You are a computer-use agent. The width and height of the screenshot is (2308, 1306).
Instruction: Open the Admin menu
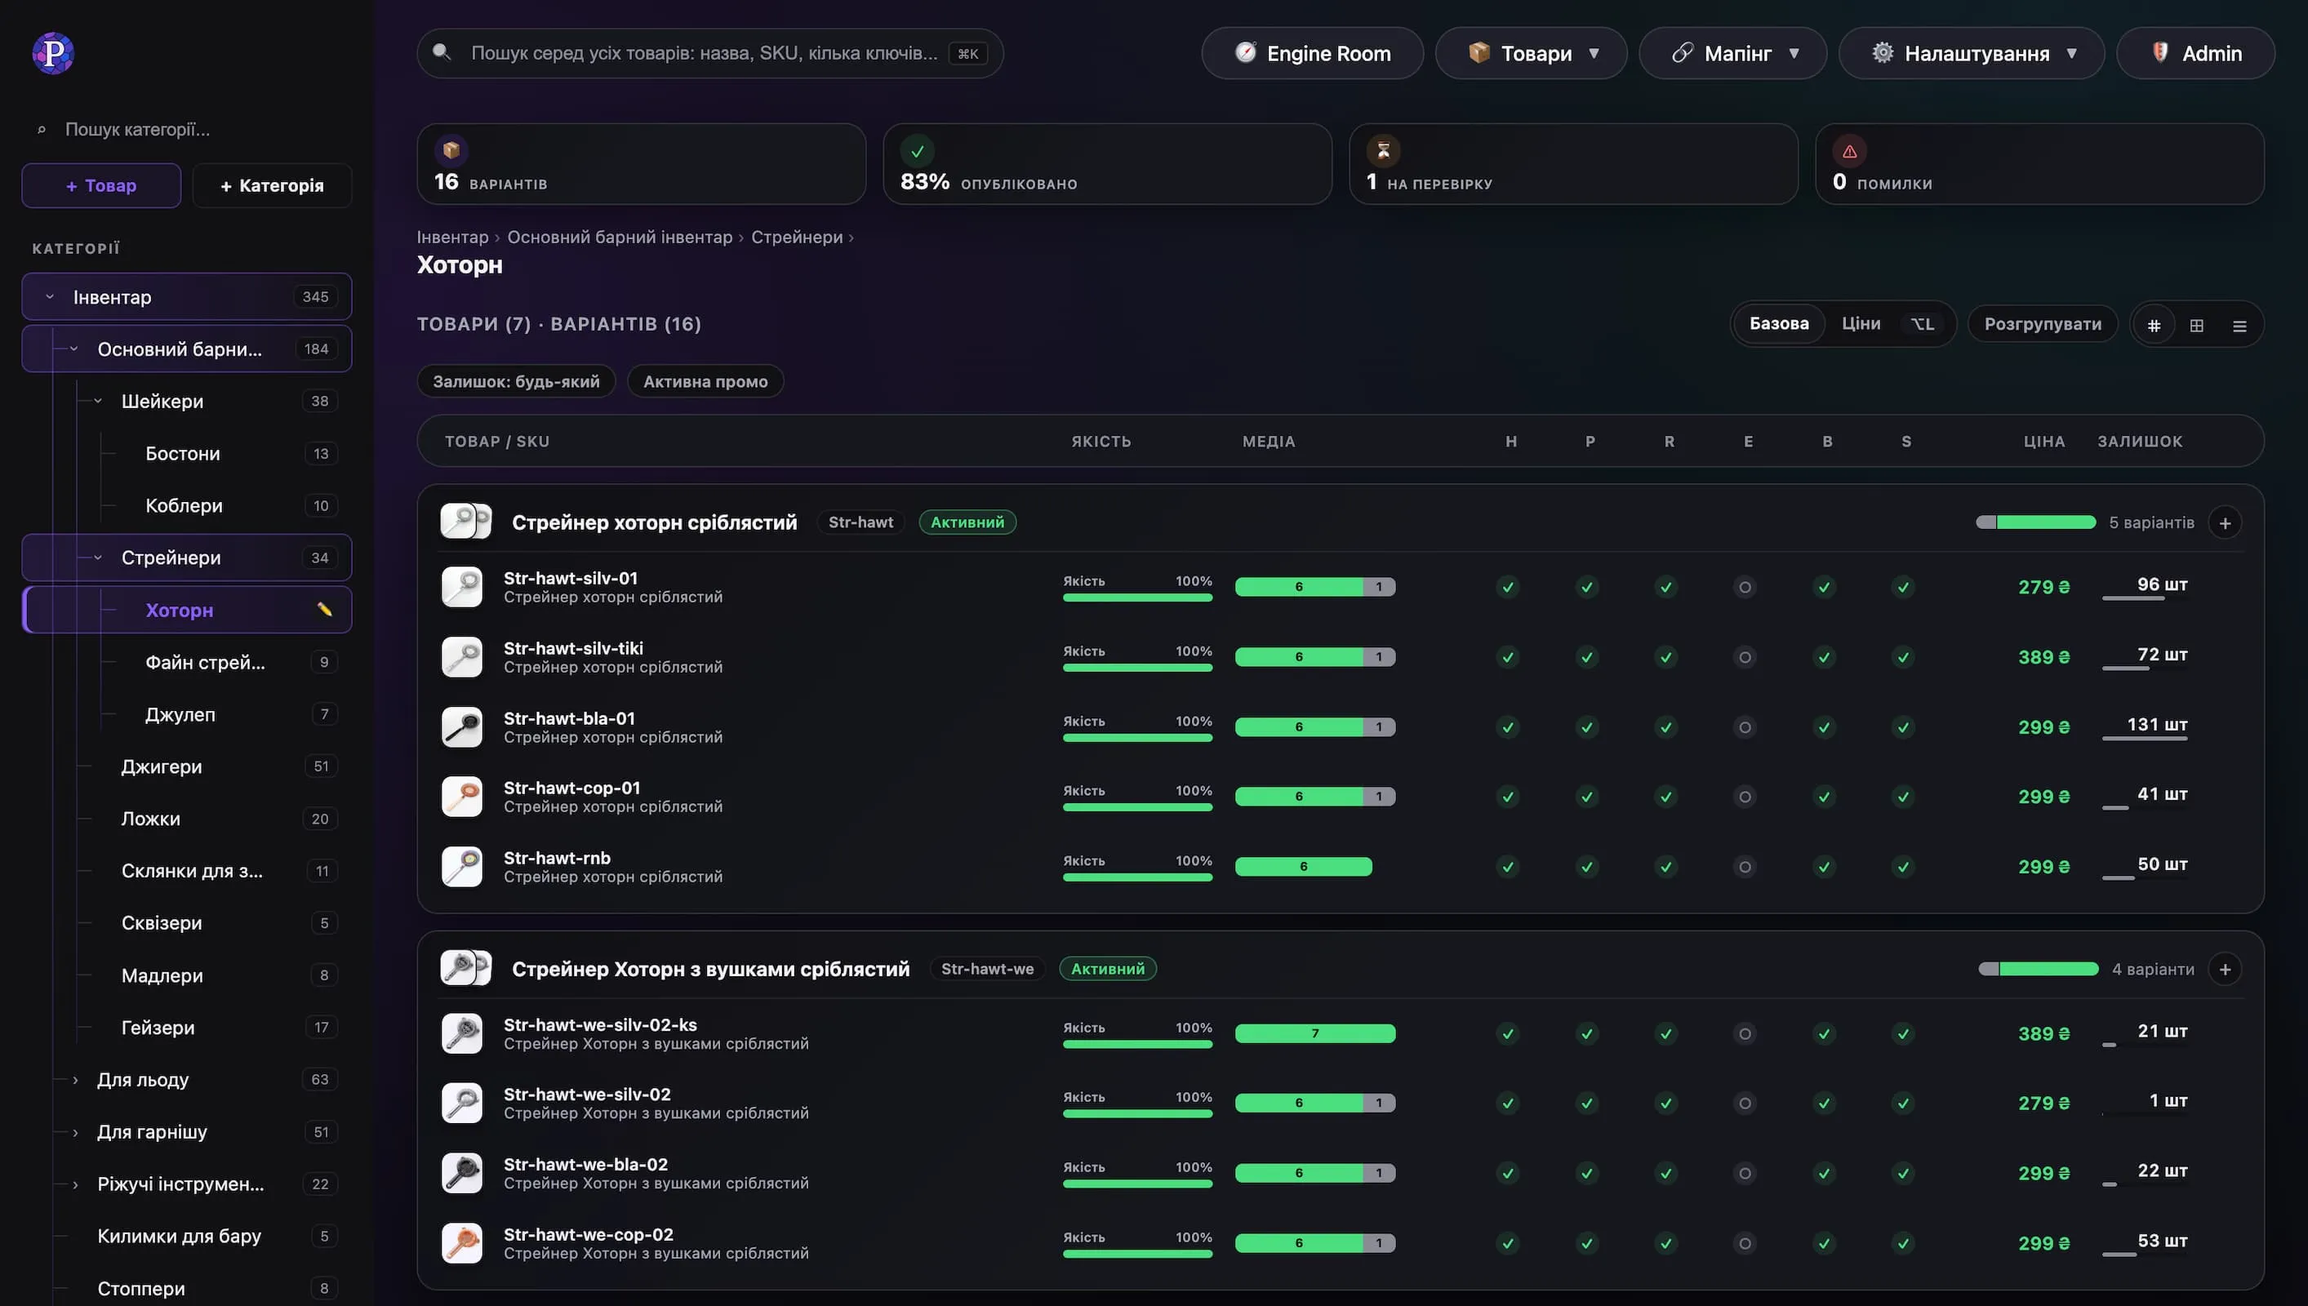tap(2195, 54)
